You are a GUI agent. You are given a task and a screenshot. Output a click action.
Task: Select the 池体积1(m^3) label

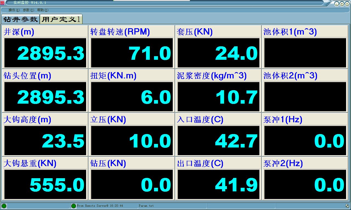tap(290, 32)
